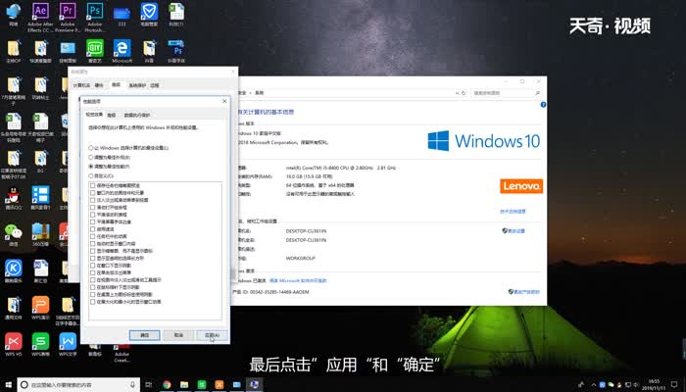The height and width of the screenshot is (392, 686).
Task: Enable 在窗口下显示阴影 checkbox
Action: [93, 266]
